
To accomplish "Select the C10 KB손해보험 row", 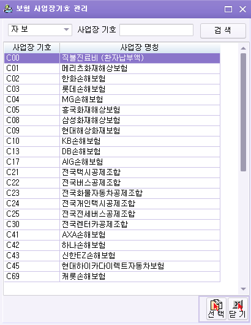I will [112, 141].
